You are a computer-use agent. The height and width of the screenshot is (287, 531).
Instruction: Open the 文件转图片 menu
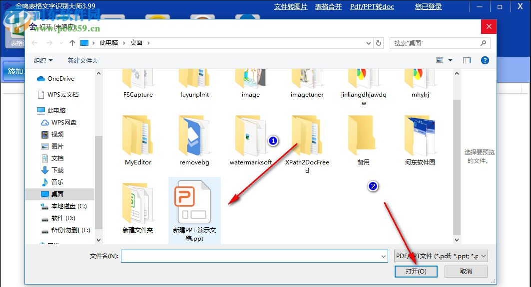click(x=290, y=7)
